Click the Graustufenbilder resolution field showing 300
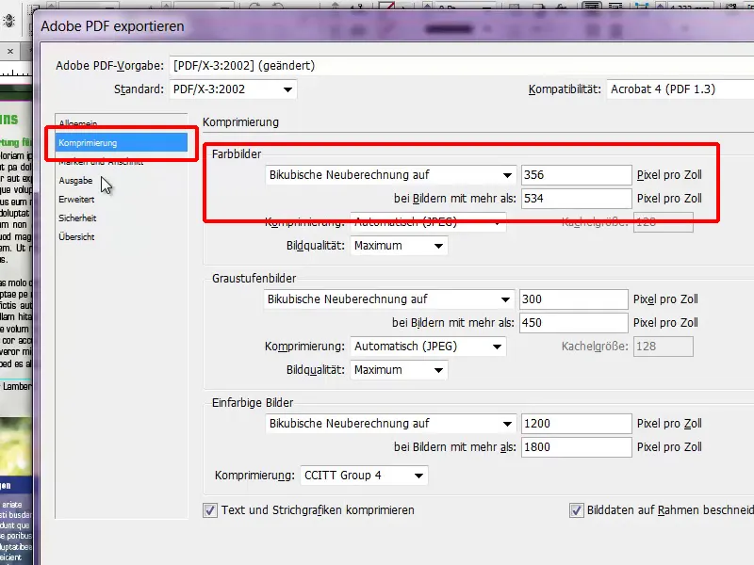 (x=573, y=299)
